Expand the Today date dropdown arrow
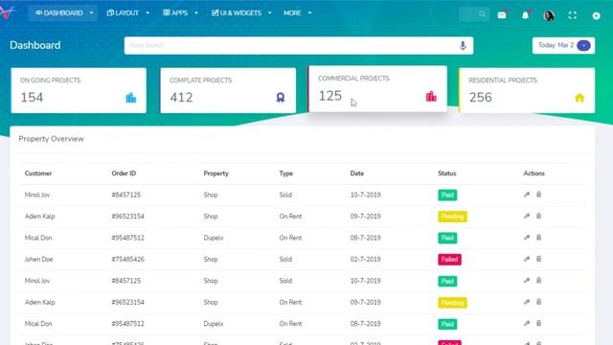This screenshot has height=345, width=613. (x=583, y=45)
